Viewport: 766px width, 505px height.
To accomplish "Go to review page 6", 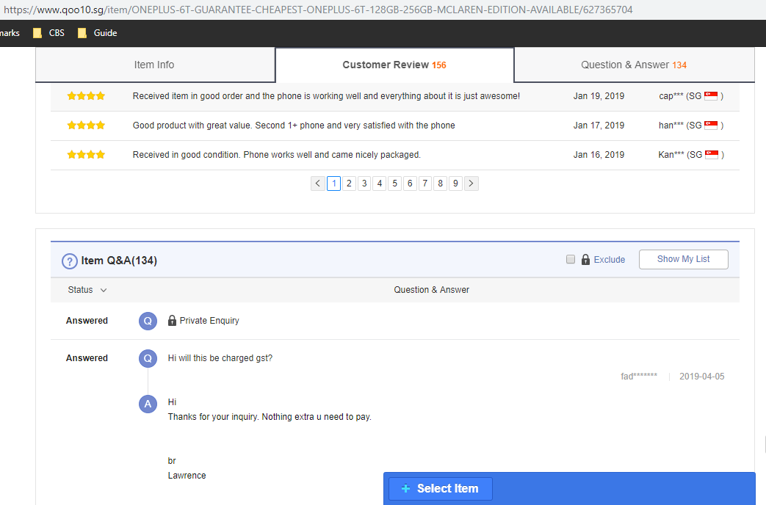I will point(410,184).
